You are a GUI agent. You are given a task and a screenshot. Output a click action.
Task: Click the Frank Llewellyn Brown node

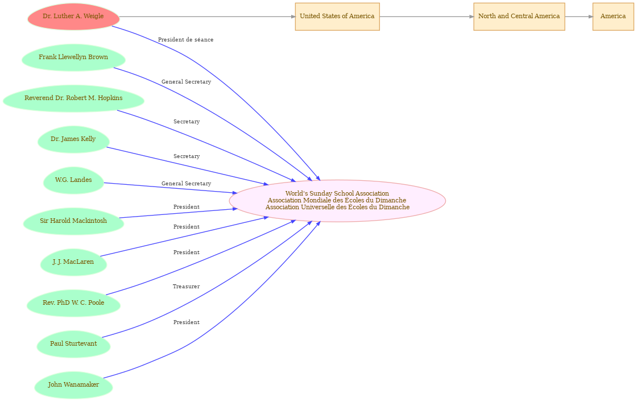(73, 57)
